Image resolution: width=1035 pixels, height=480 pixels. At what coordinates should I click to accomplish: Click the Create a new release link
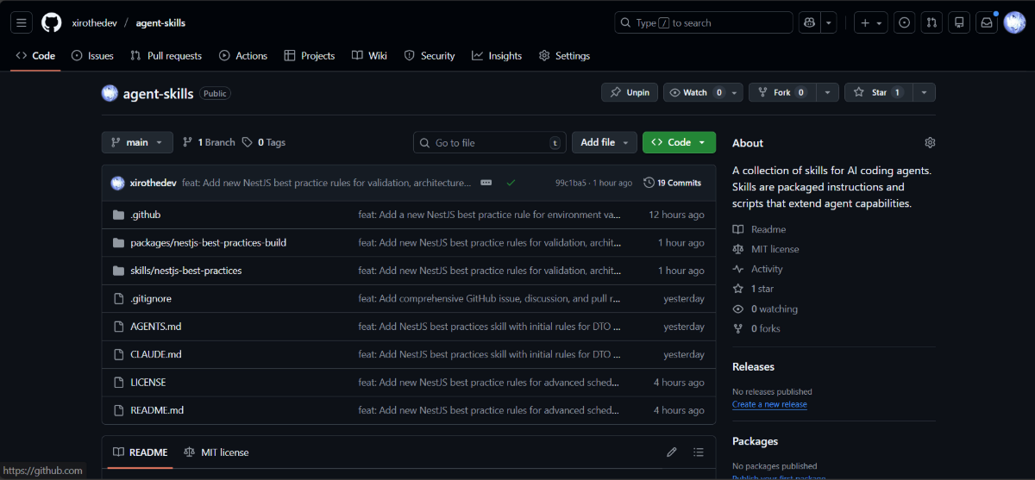coord(769,404)
